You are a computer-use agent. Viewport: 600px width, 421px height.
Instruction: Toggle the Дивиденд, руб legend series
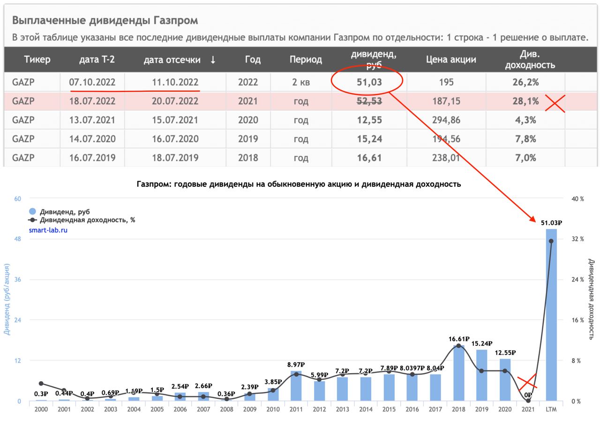[x=60, y=212]
